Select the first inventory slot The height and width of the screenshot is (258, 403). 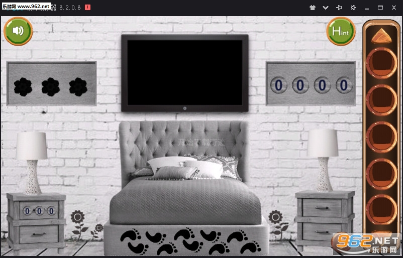tap(381, 62)
